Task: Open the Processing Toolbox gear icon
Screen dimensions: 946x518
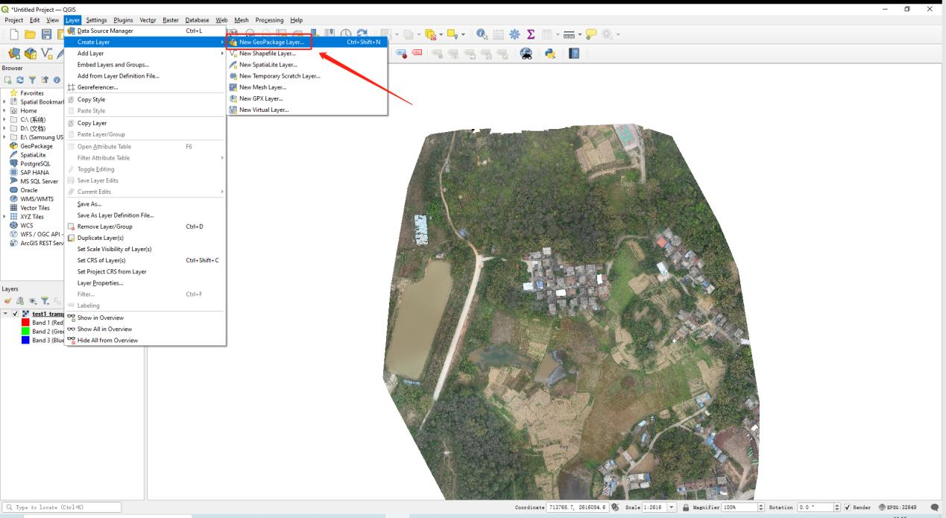Action: (515, 34)
